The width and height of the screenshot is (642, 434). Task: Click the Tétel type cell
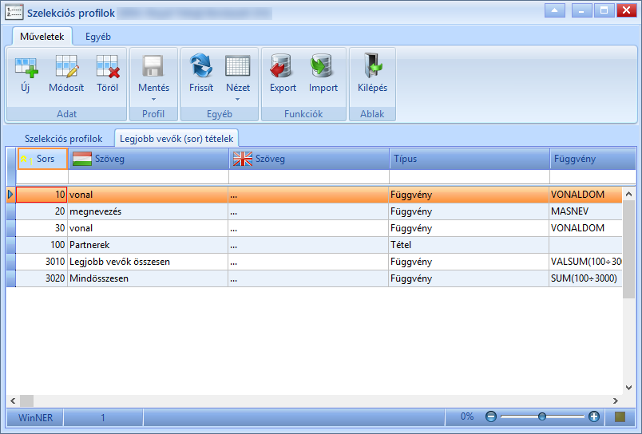click(469, 245)
